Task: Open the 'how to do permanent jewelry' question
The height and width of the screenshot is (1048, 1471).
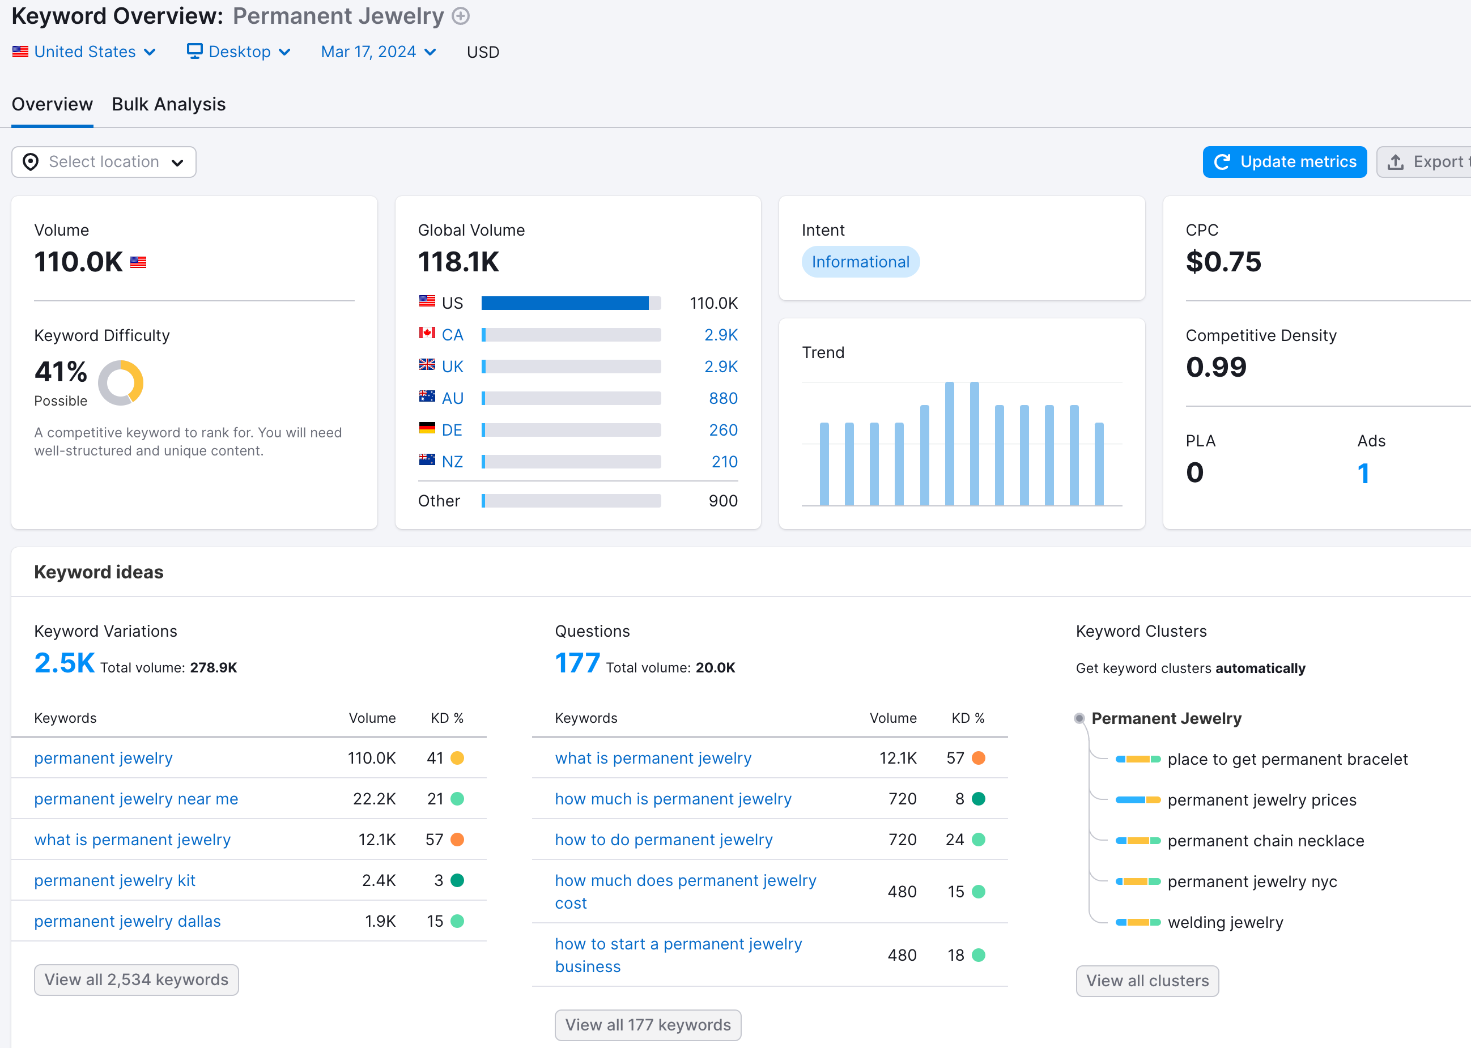Action: pos(664,840)
